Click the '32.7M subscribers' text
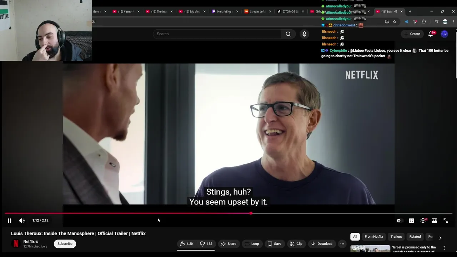 [x=35, y=246]
